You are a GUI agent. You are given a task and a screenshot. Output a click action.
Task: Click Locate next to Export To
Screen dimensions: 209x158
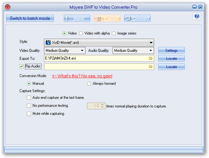(x=171, y=59)
